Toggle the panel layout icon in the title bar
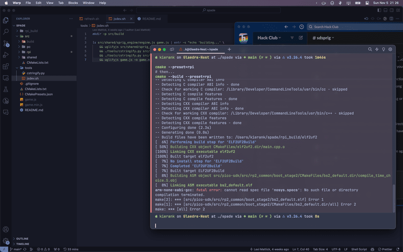 [x=385, y=10]
